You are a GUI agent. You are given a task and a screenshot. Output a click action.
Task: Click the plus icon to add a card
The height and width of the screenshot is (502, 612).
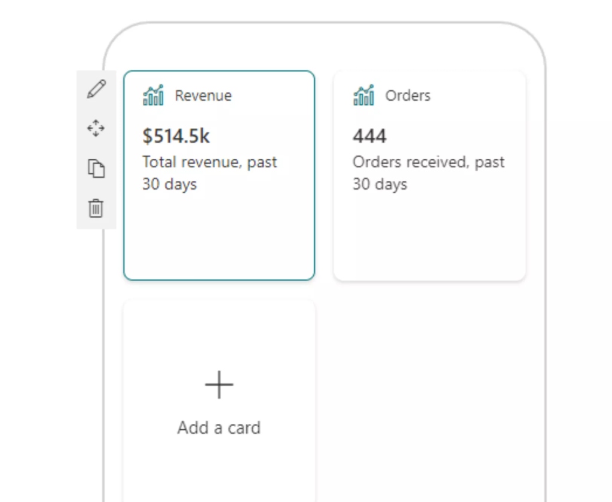[x=219, y=384]
